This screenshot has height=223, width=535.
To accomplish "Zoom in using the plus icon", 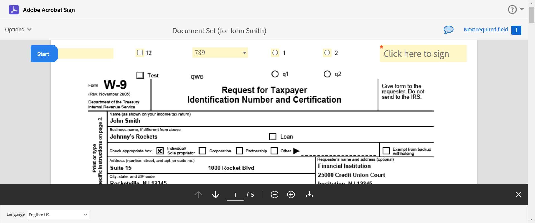I will point(291,194).
